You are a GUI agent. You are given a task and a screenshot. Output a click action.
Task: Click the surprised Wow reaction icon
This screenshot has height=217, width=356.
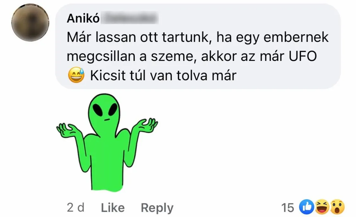[x=337, y=207]
